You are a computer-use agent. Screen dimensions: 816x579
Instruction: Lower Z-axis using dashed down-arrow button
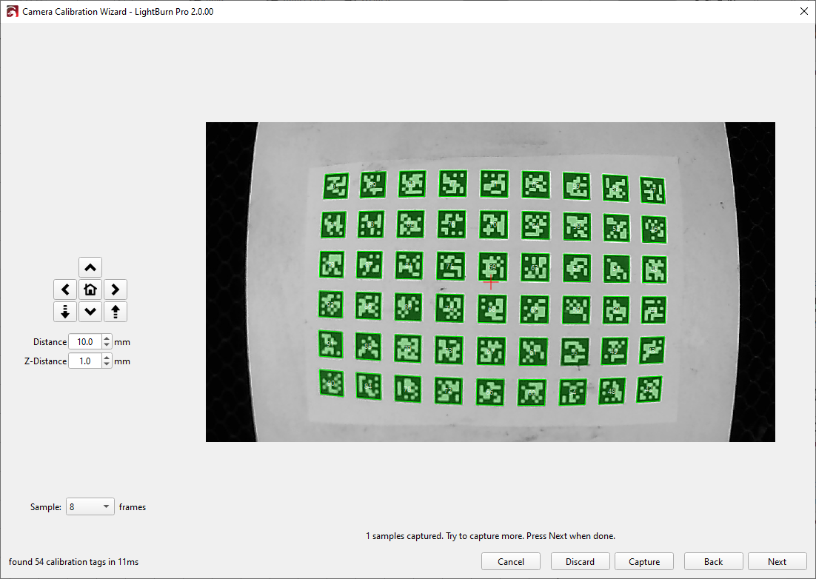click(65, 312)
